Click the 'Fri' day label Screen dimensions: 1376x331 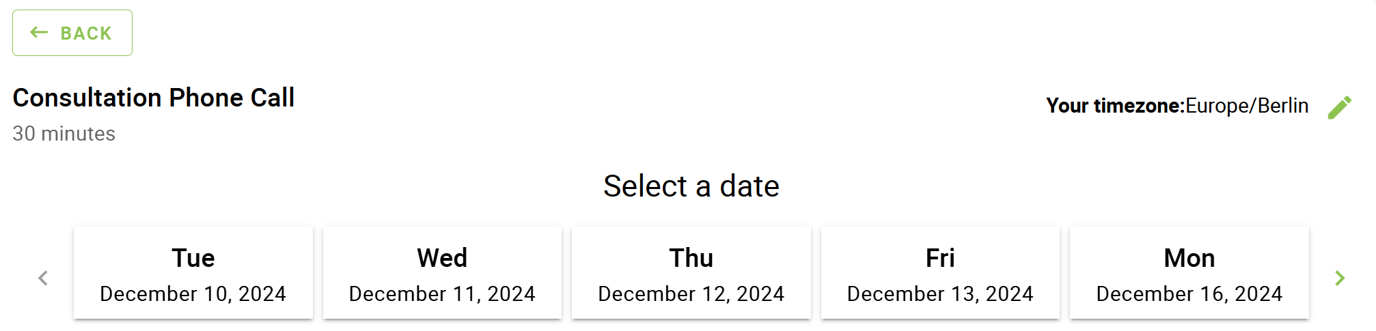940,258
